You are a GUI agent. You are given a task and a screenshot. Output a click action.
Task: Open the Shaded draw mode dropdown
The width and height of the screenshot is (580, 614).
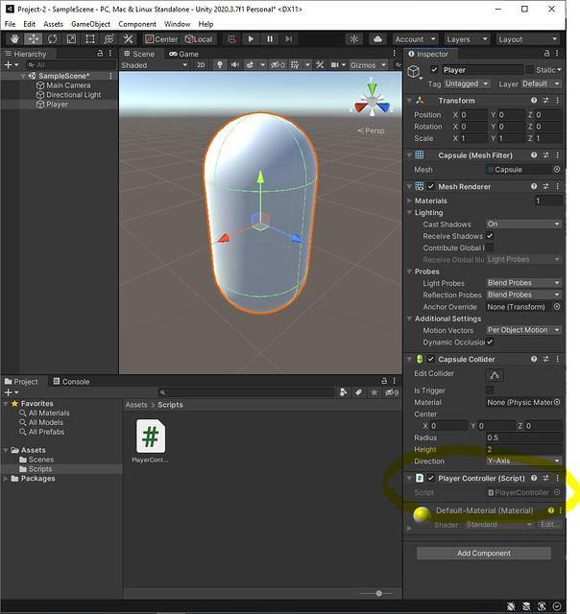click(x=154, y=65)
